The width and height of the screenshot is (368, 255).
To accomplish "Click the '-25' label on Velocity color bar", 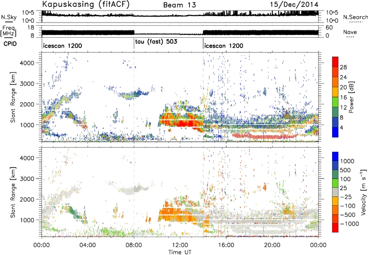I will [347, 197].
